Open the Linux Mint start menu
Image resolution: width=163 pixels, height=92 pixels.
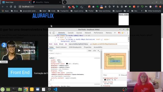[x=3, y=89]
